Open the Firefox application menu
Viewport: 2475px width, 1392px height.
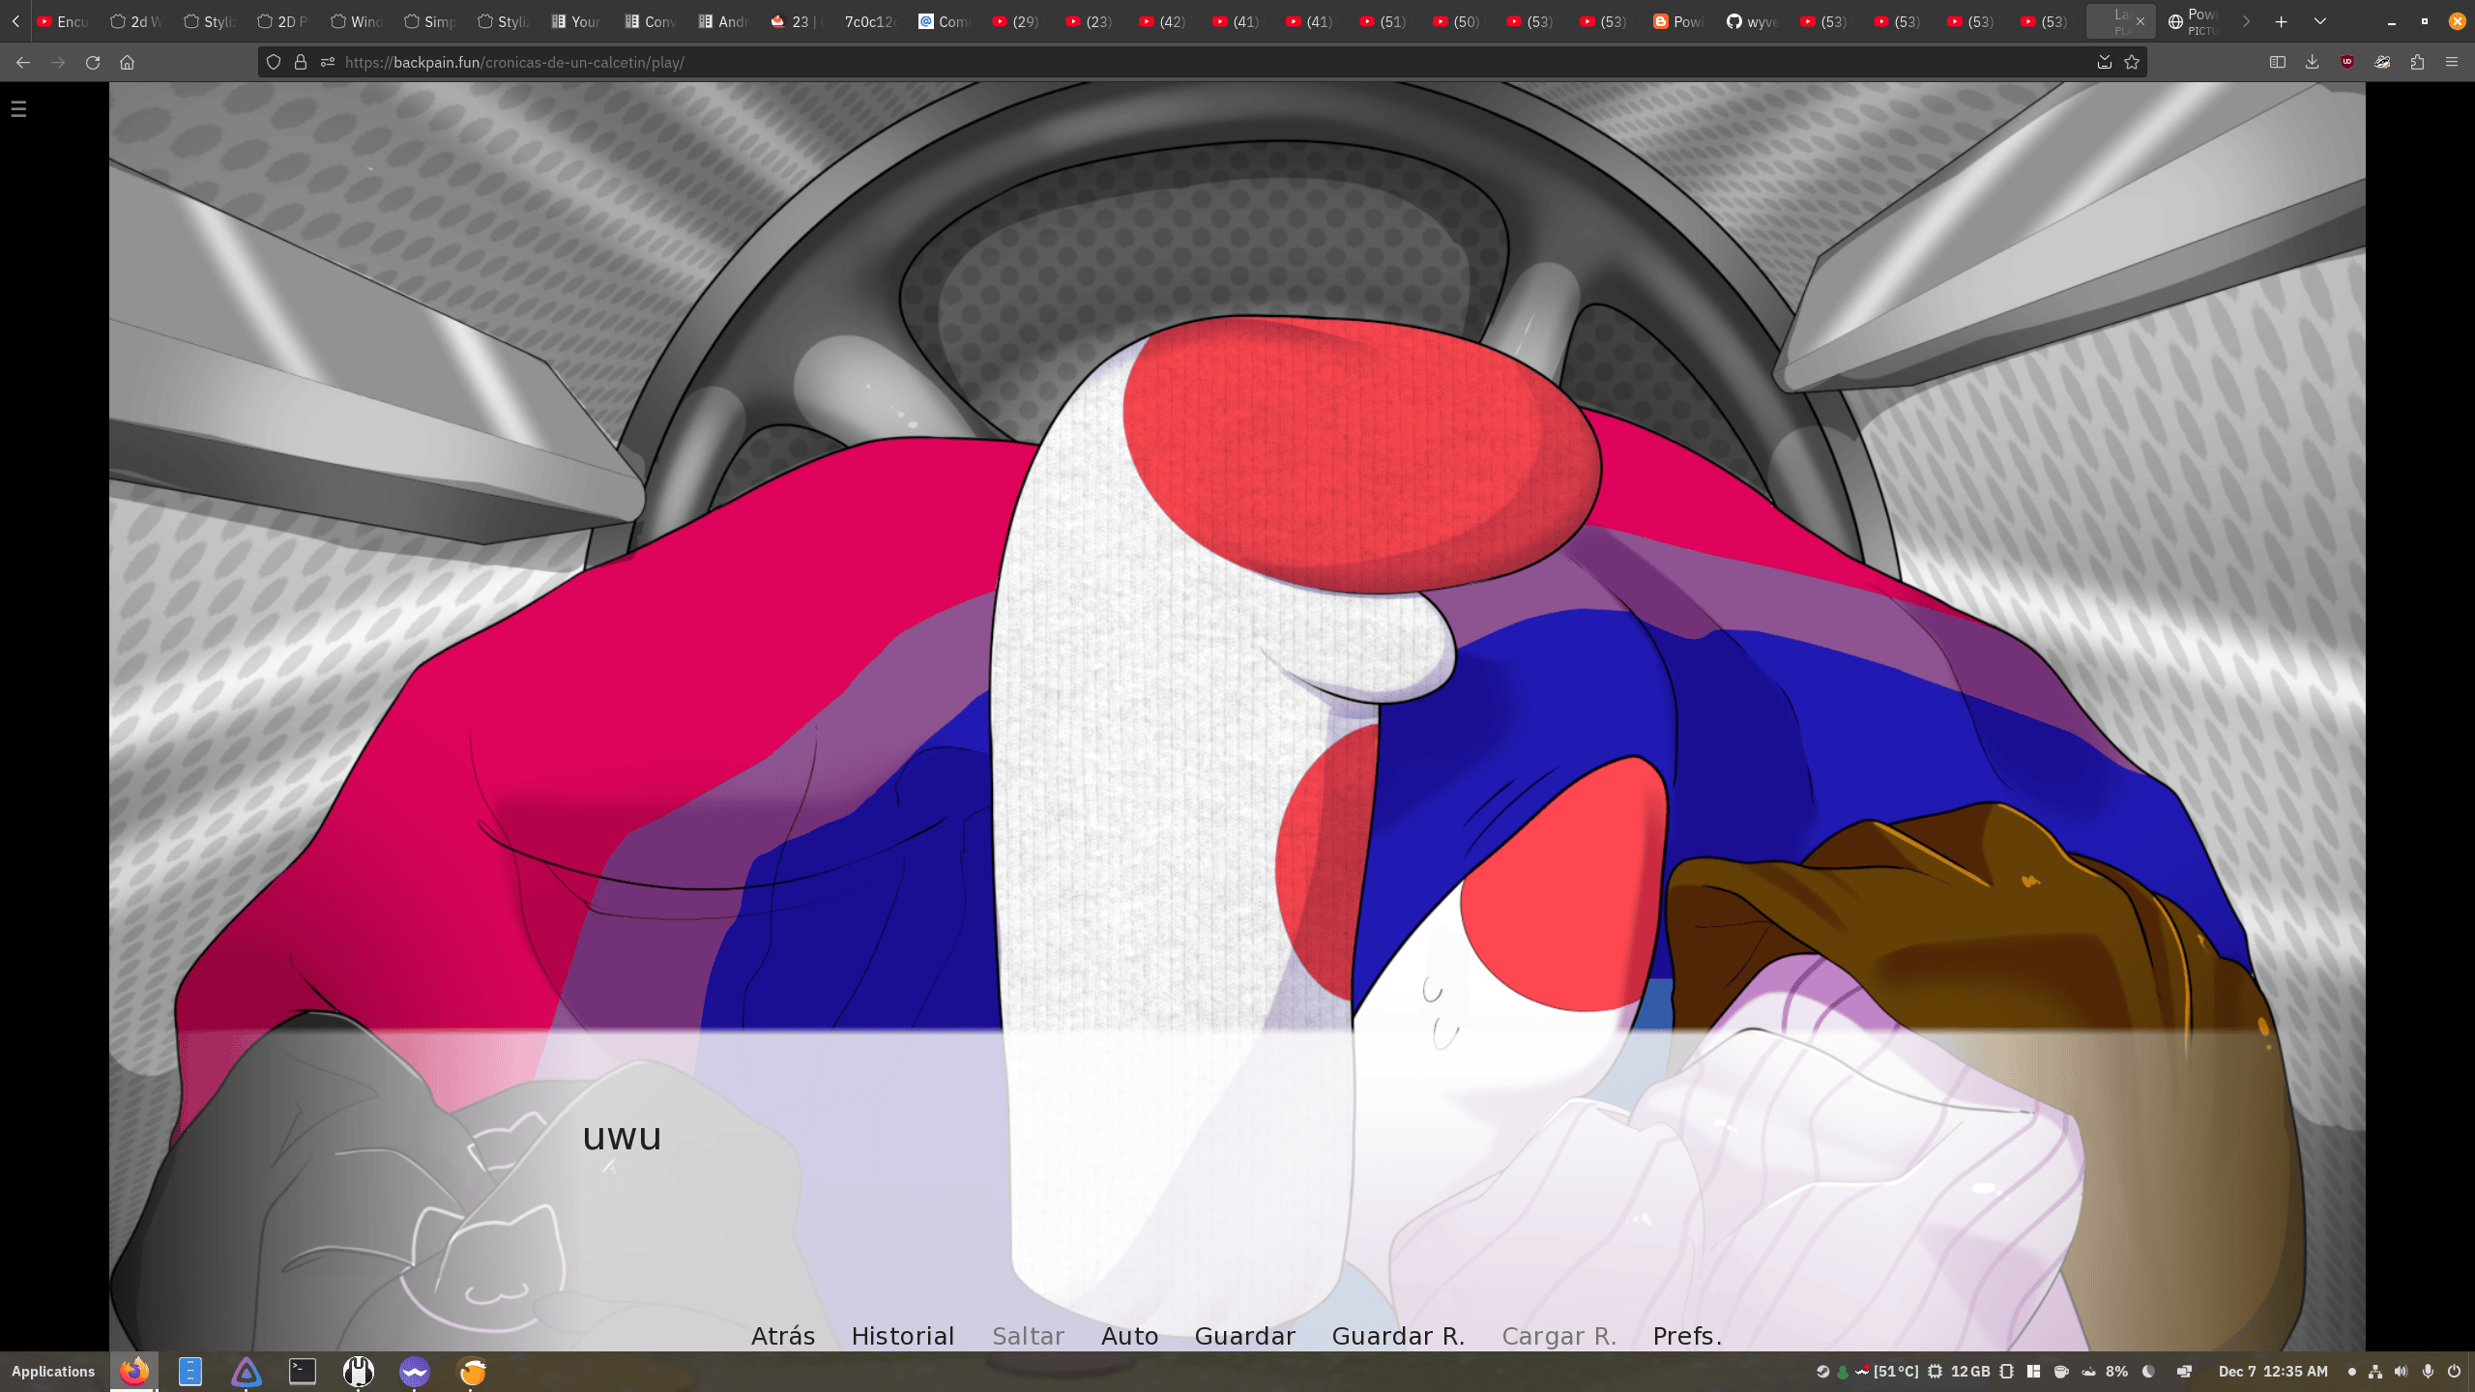(2451, 62)
